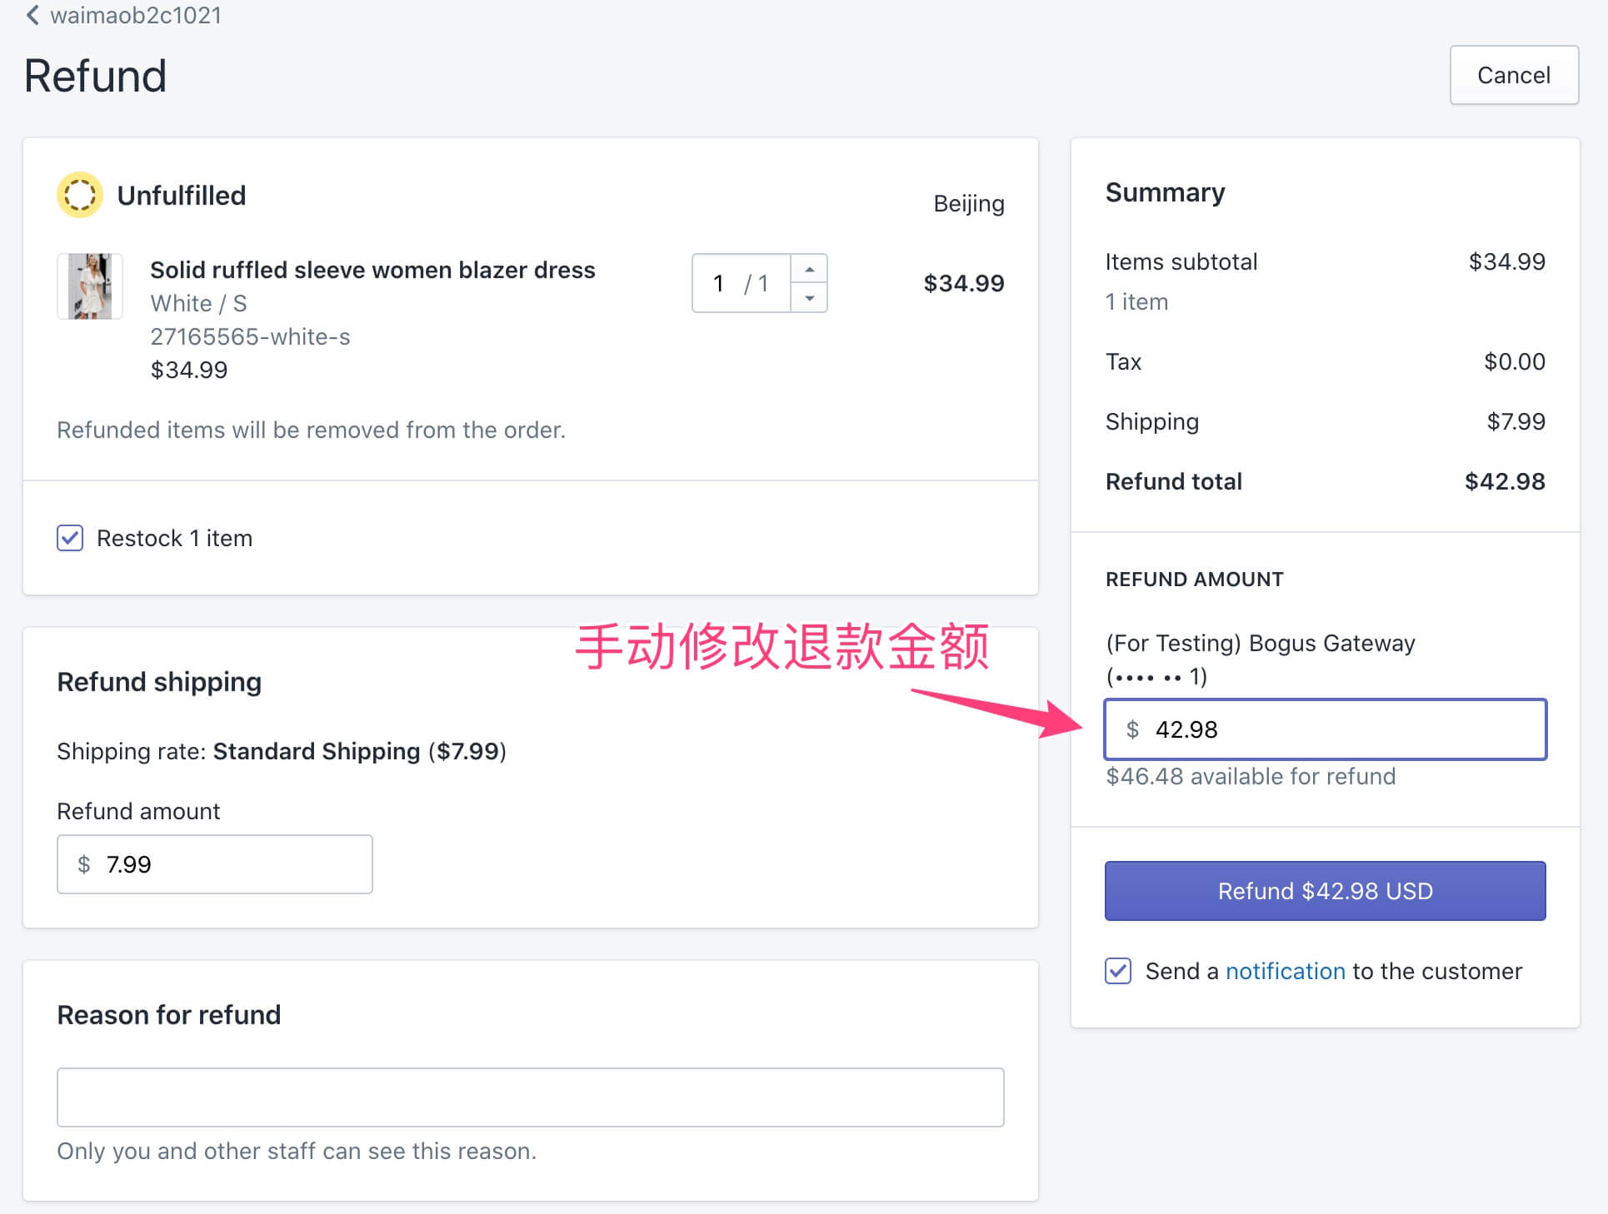
Task: Open the blazer dress product thumbnail
Action: click(90, 286)
